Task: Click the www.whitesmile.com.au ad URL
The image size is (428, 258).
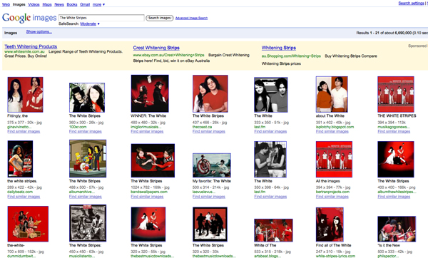Action: click(x=24, y=51)
